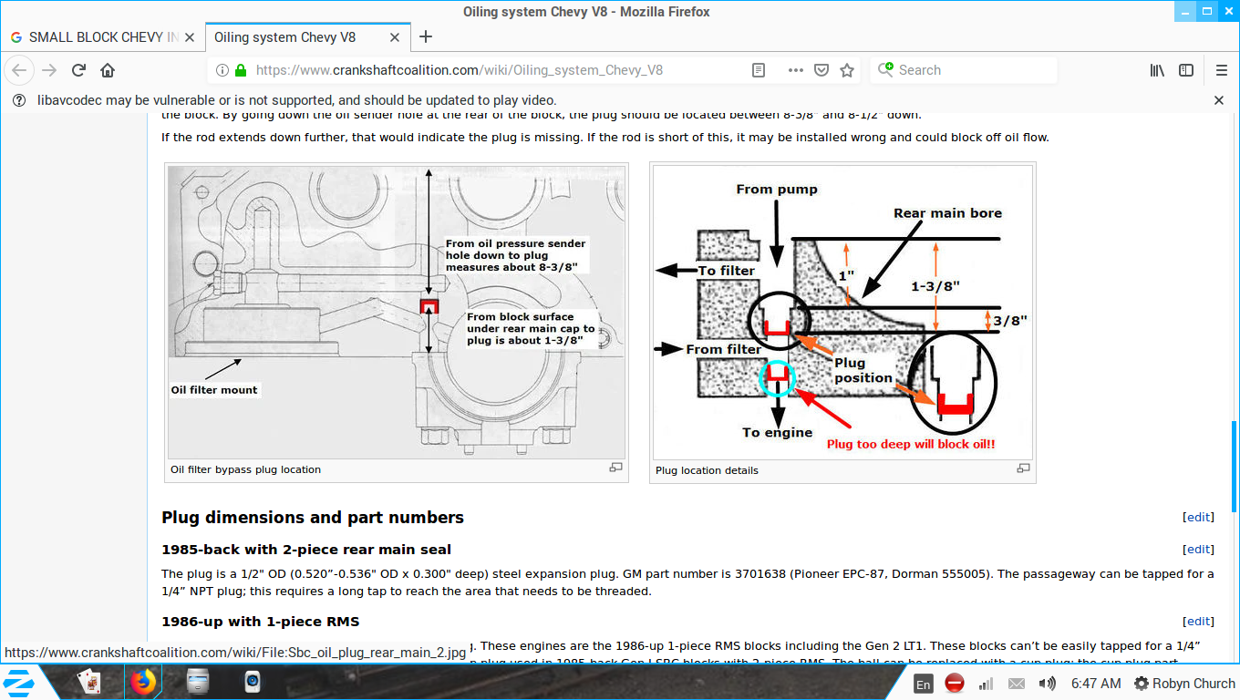Open the Oil filter bypass plug location thumbnail
The width and height of the screenshot is (1240, 700).
[x=397, y=312]
